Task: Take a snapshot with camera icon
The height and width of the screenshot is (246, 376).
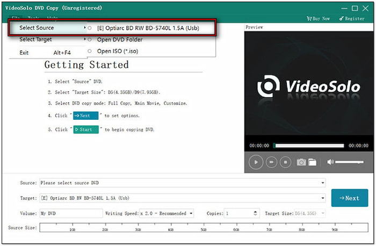Action: 301,162
